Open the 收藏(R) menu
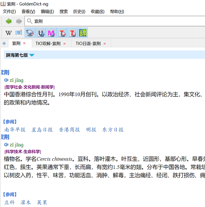Image resolution: width=205 pixels, height=207 pixels. tap(97, 12)
